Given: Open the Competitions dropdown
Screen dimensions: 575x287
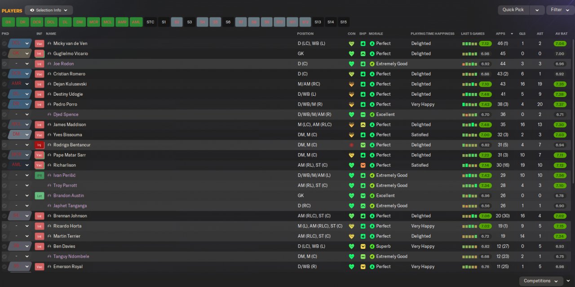Looking at the screenshot, I should point(541,281).
